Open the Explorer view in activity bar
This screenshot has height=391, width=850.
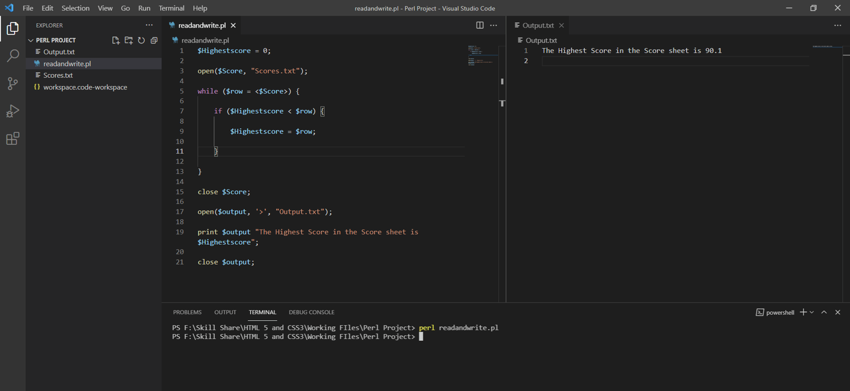point(13,28)
